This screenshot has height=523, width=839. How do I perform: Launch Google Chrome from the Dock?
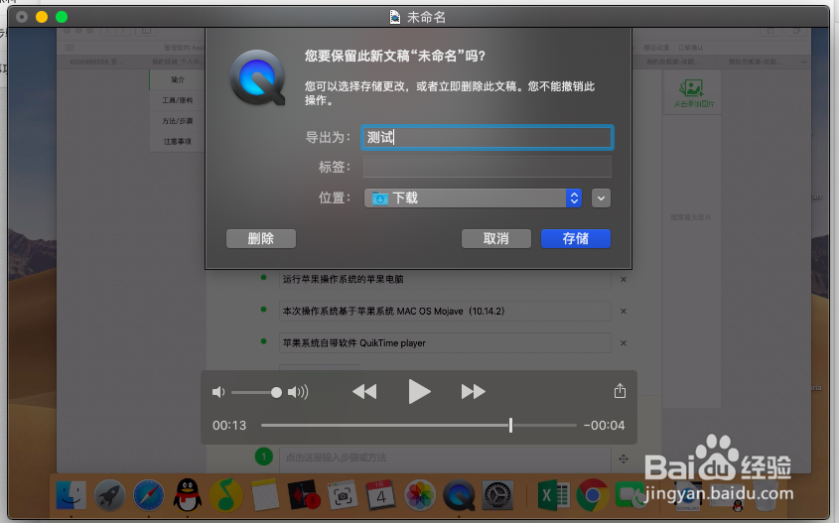click(x=593, y=494)
